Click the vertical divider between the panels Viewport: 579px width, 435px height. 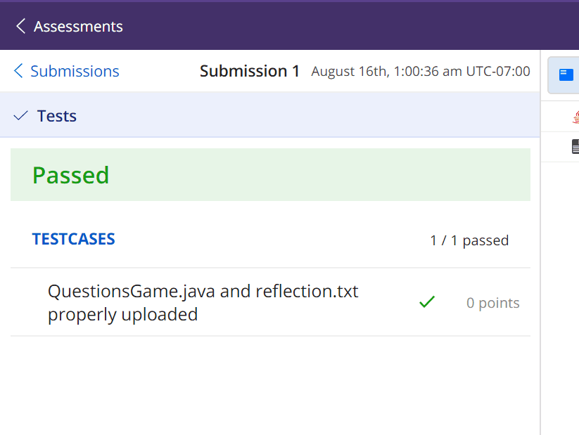(540, 242)
